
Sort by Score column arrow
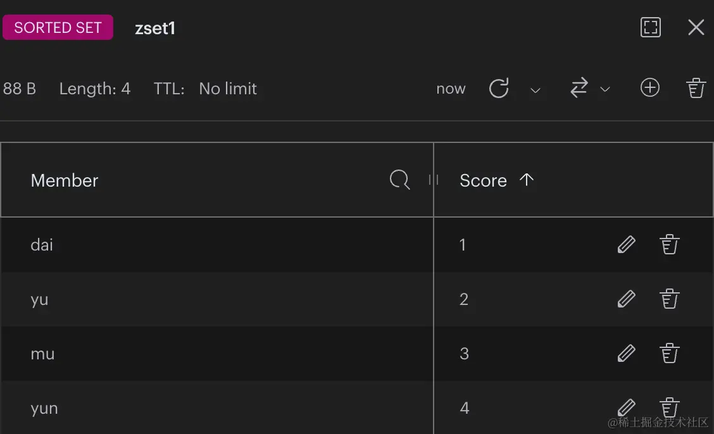527,180
